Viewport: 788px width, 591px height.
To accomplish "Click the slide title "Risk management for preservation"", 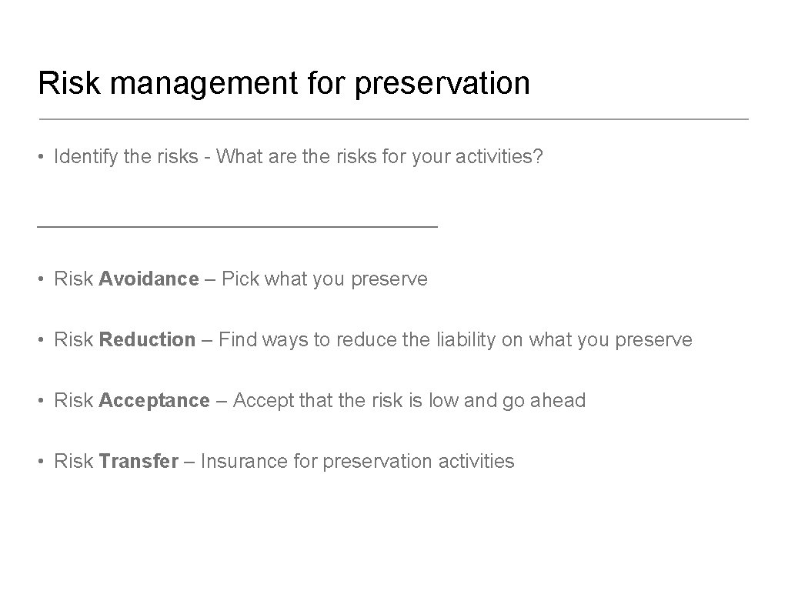I will [x=284, y=83].
